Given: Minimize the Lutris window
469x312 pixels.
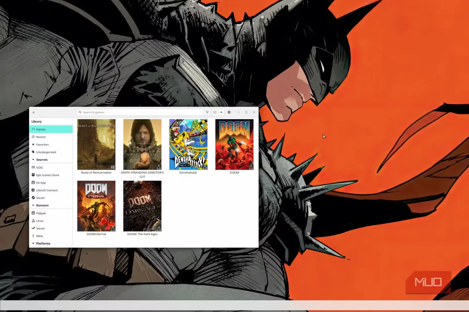Looking at the screenshot, I should [x=238, y=112].
